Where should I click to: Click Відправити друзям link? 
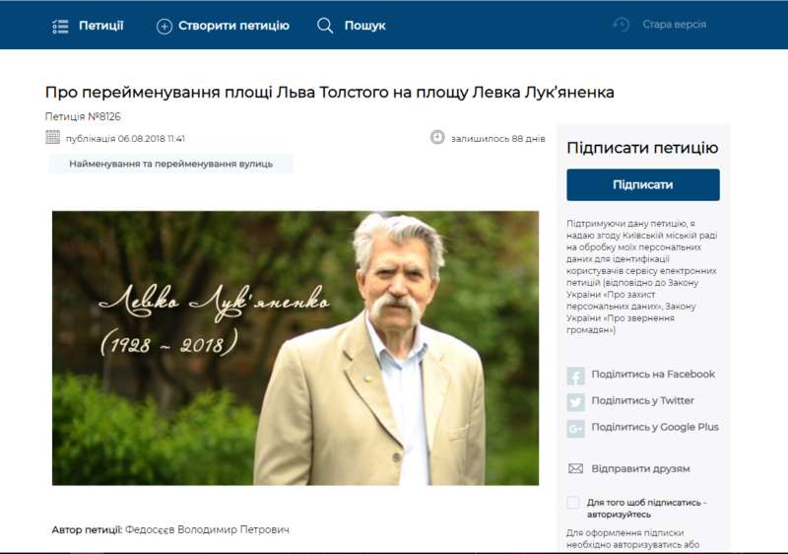pyautogui.click(x=640, y=469)
